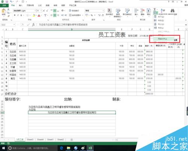Copy the selected cell

tap(8, 13)
